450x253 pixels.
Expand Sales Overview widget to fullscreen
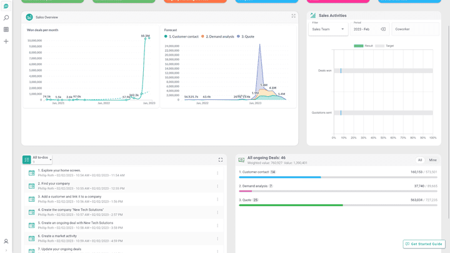(x=293, y=16)
